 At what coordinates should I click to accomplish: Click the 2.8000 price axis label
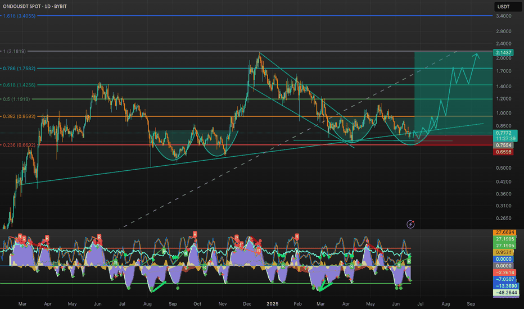click(504, 31)
